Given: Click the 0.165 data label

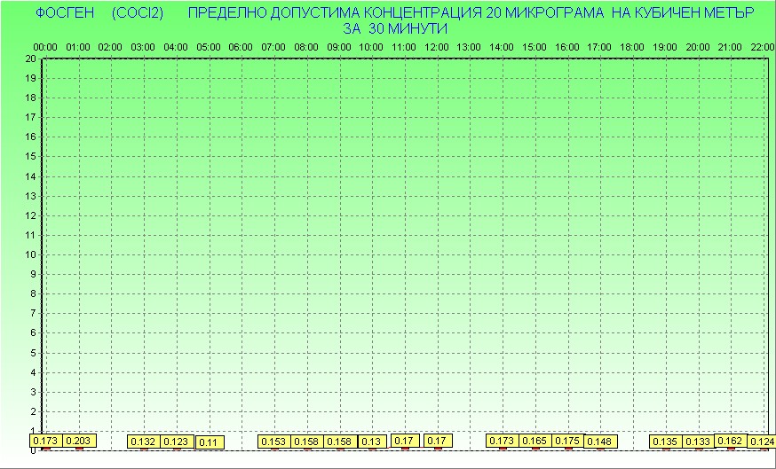Looking at the screenshot, I should [534, 441].
